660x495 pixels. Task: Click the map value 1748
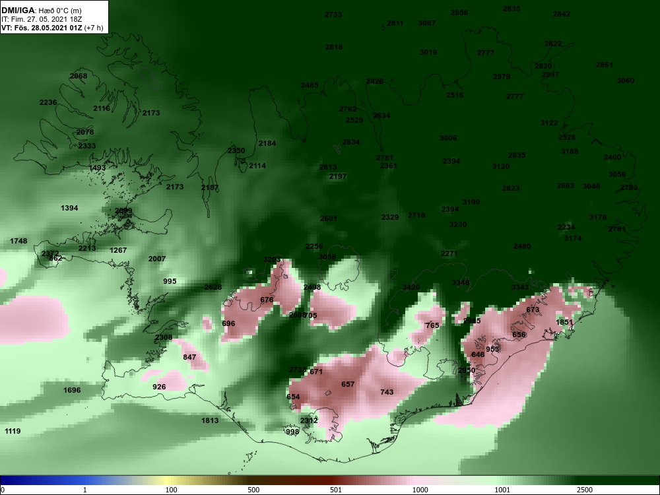[x=18, y=241]
